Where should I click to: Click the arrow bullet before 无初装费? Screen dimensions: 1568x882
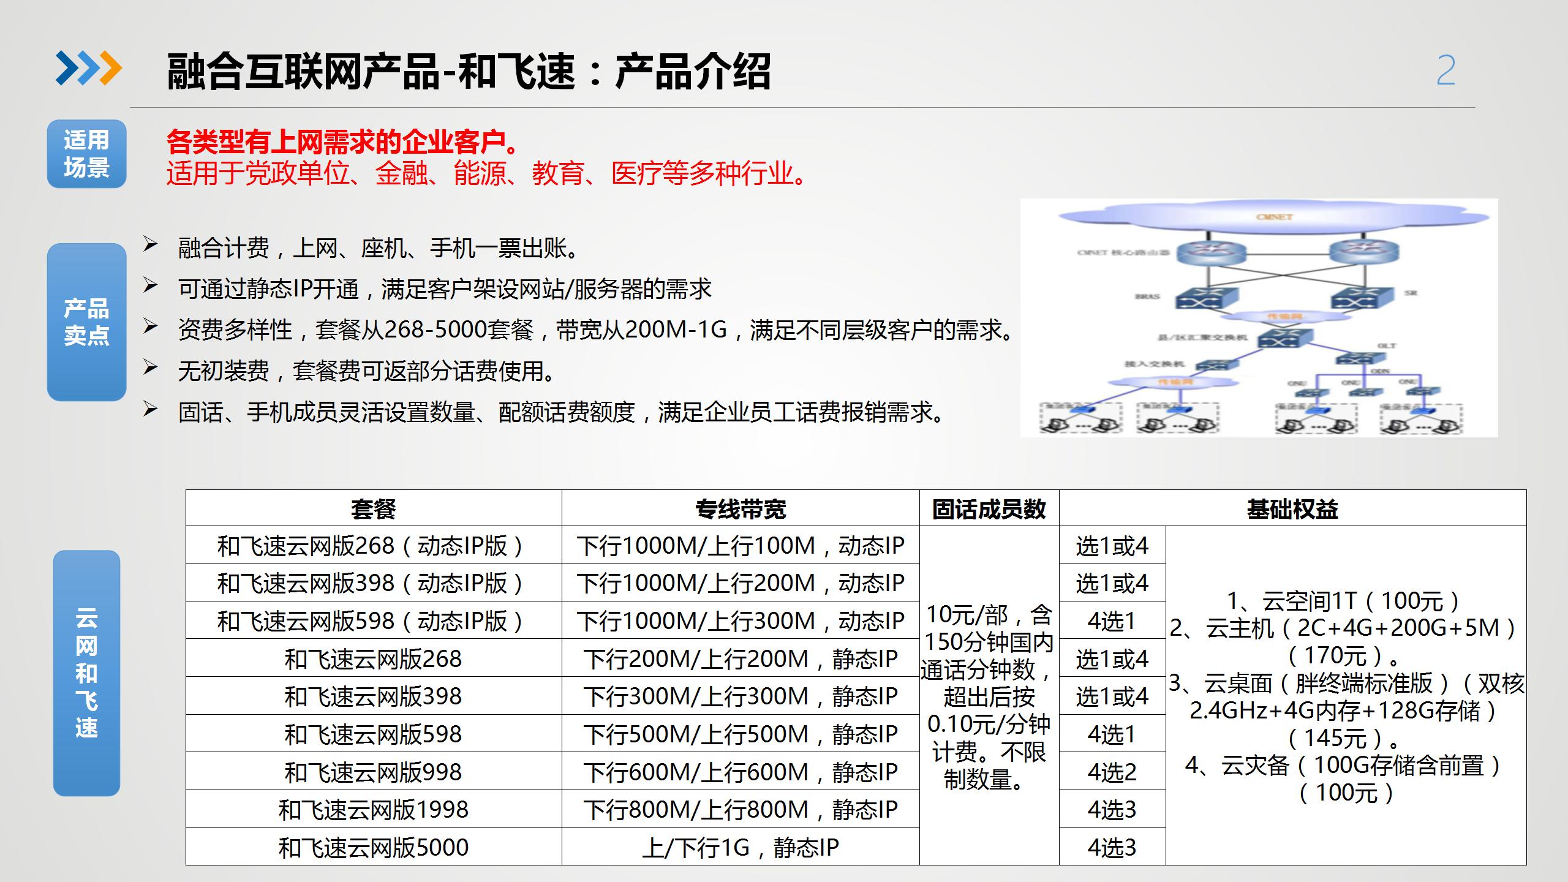150,367
